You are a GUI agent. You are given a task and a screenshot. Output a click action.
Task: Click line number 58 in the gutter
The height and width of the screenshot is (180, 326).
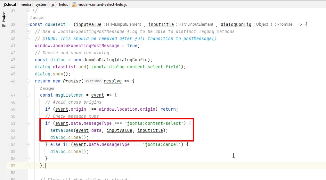click(x=13, y=173)
